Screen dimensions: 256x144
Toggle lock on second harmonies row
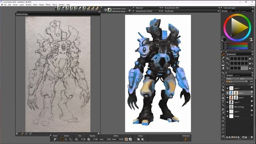tap(250, 63)
